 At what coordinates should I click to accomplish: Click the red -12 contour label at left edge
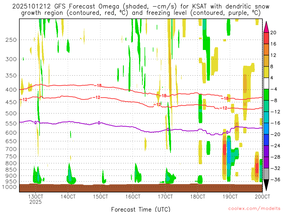pos(23,99)
